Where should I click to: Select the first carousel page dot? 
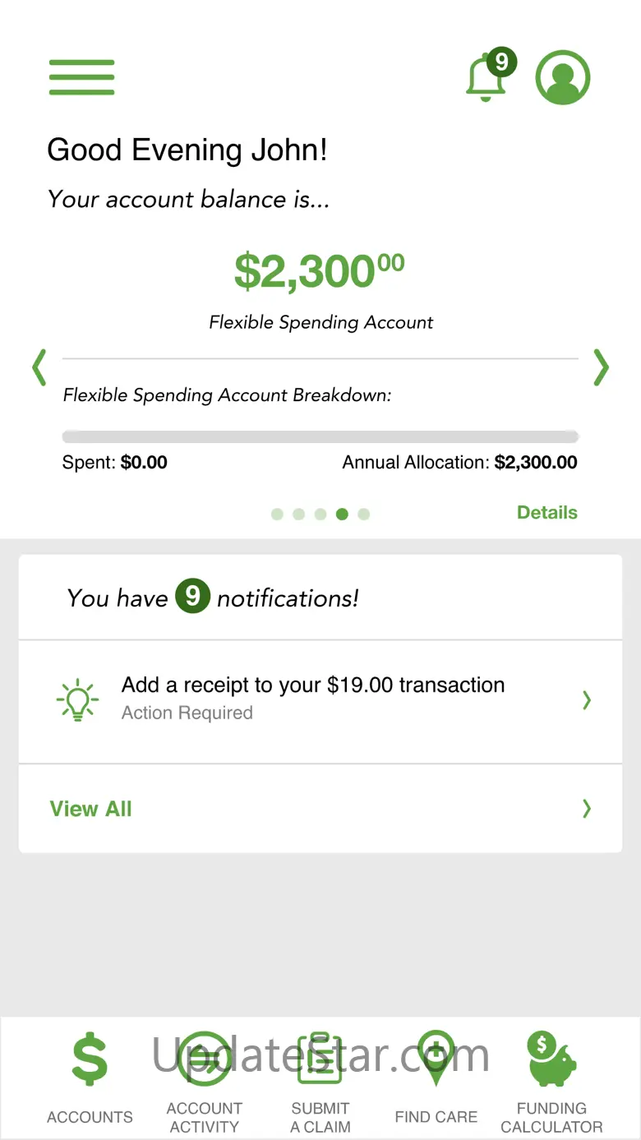pos(277,514)
